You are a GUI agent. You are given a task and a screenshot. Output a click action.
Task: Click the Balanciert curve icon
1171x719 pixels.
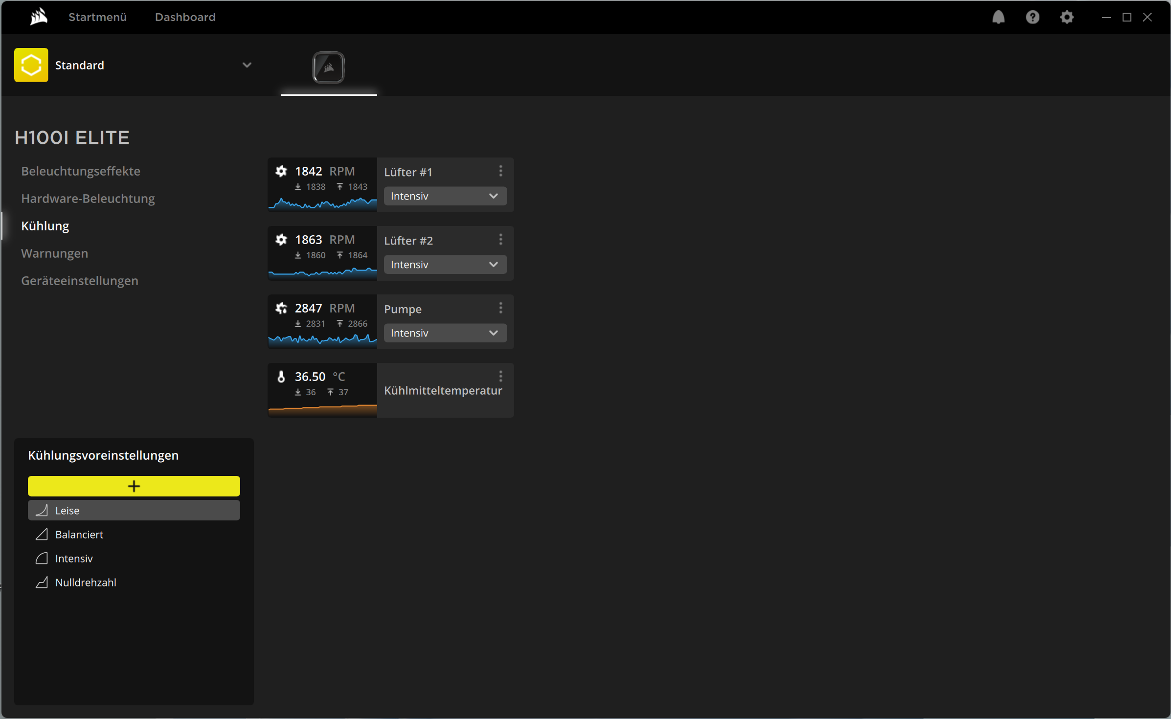pyautogui.click(x=42, y=535)
